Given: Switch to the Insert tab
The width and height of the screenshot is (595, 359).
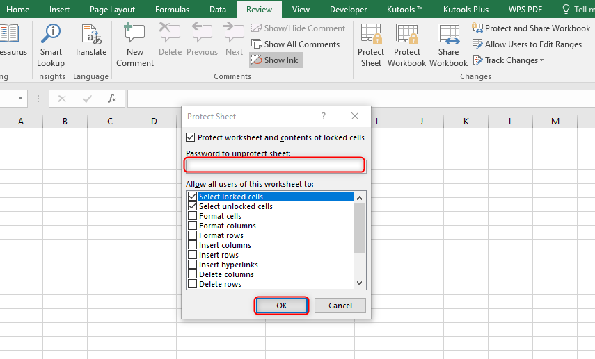Looking at the screenshot, I should tap(59, 10).
